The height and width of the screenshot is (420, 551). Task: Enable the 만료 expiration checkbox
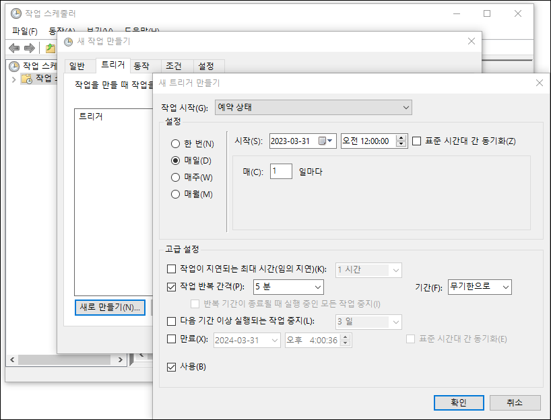coord(171,340)
